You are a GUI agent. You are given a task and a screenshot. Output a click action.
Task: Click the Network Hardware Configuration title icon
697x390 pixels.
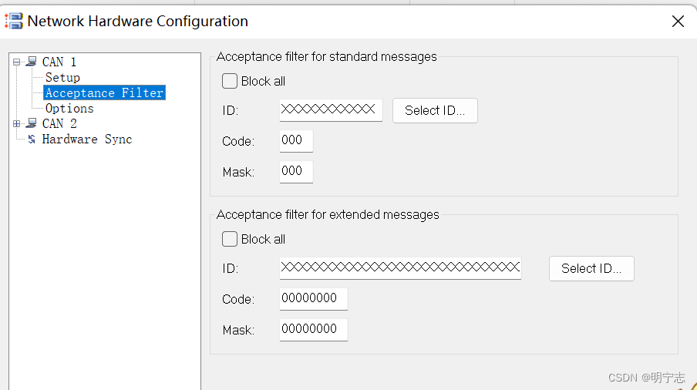[14, 21]
